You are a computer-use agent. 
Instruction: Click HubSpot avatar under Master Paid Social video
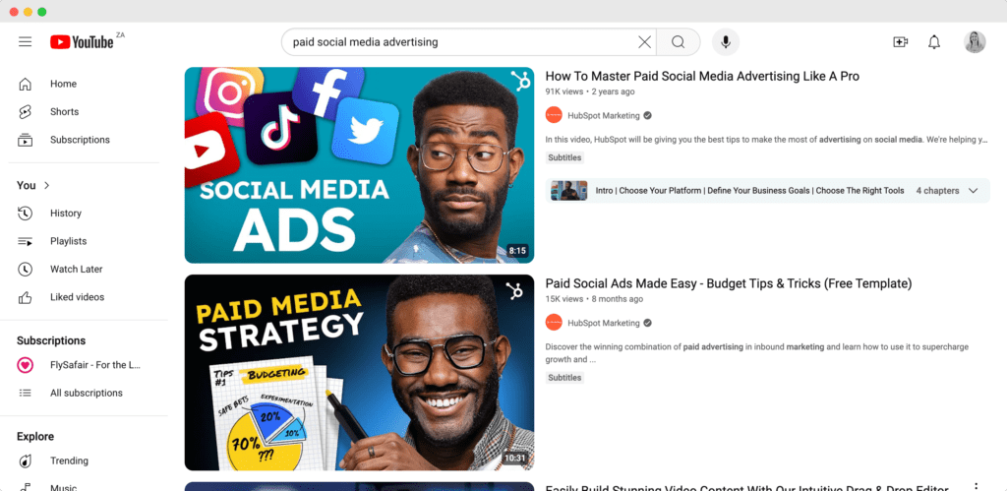[554, 116]
